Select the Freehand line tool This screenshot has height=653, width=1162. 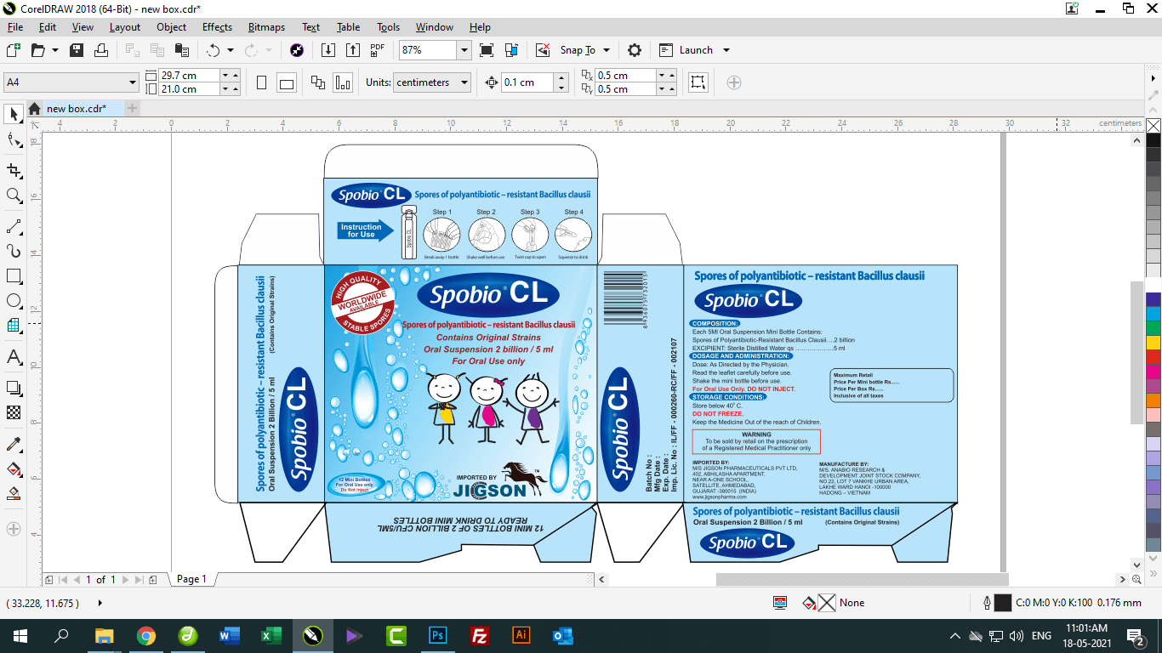pos(14,227)
